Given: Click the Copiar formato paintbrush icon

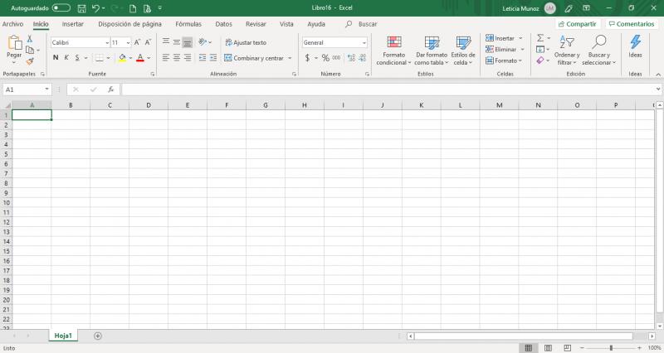Looking at the screenshot, I should [x=30, y=61].
